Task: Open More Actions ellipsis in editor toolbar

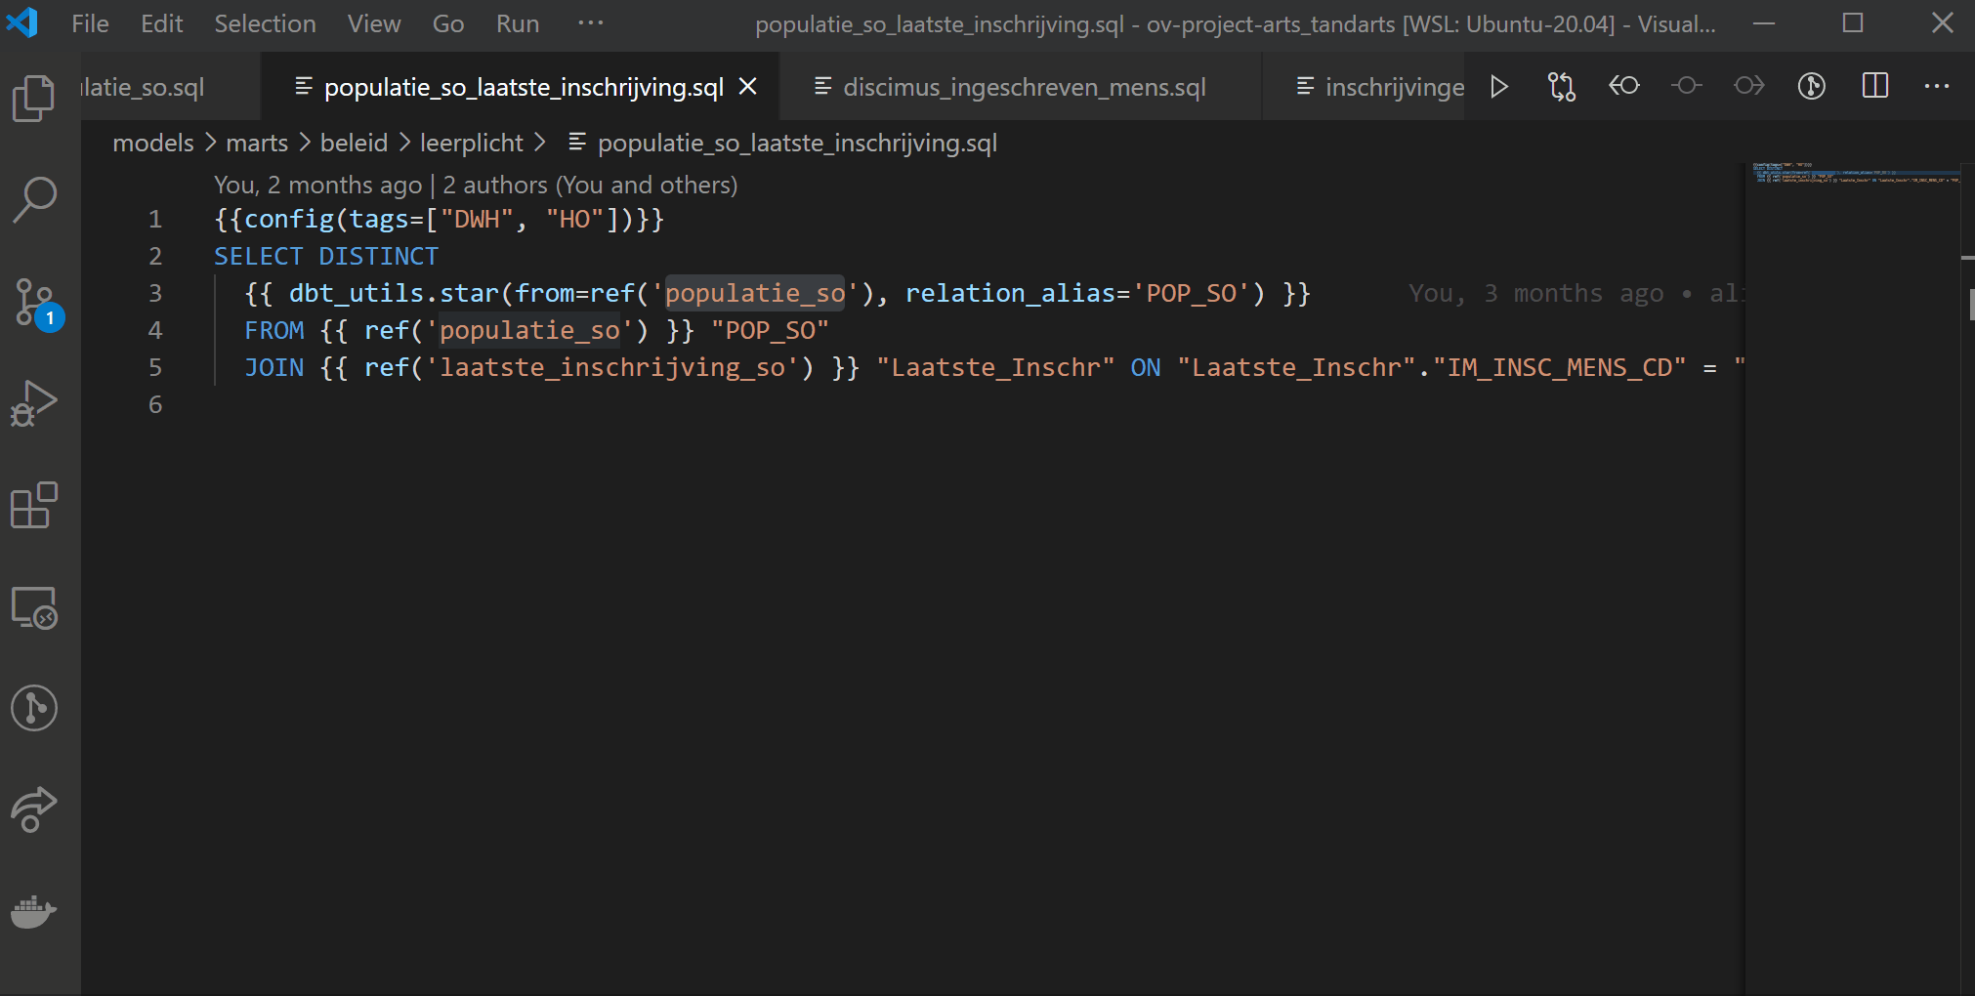Action: [x=1937, y=86]
